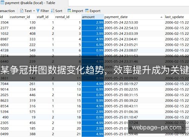Image resolution: width=189 pixels, height=137 pixels.
Task: Click the Filter funnel icon
Action: pyautogui.click(x=38, y=11)
